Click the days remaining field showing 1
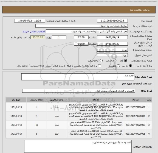 pyautogui.click(x=59, y=37)
